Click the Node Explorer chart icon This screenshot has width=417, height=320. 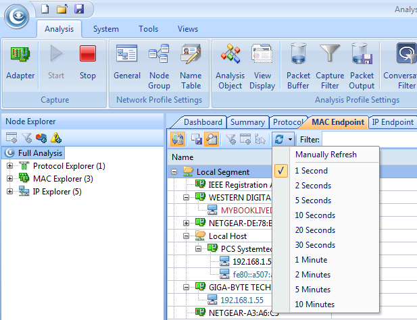point(41,138)
